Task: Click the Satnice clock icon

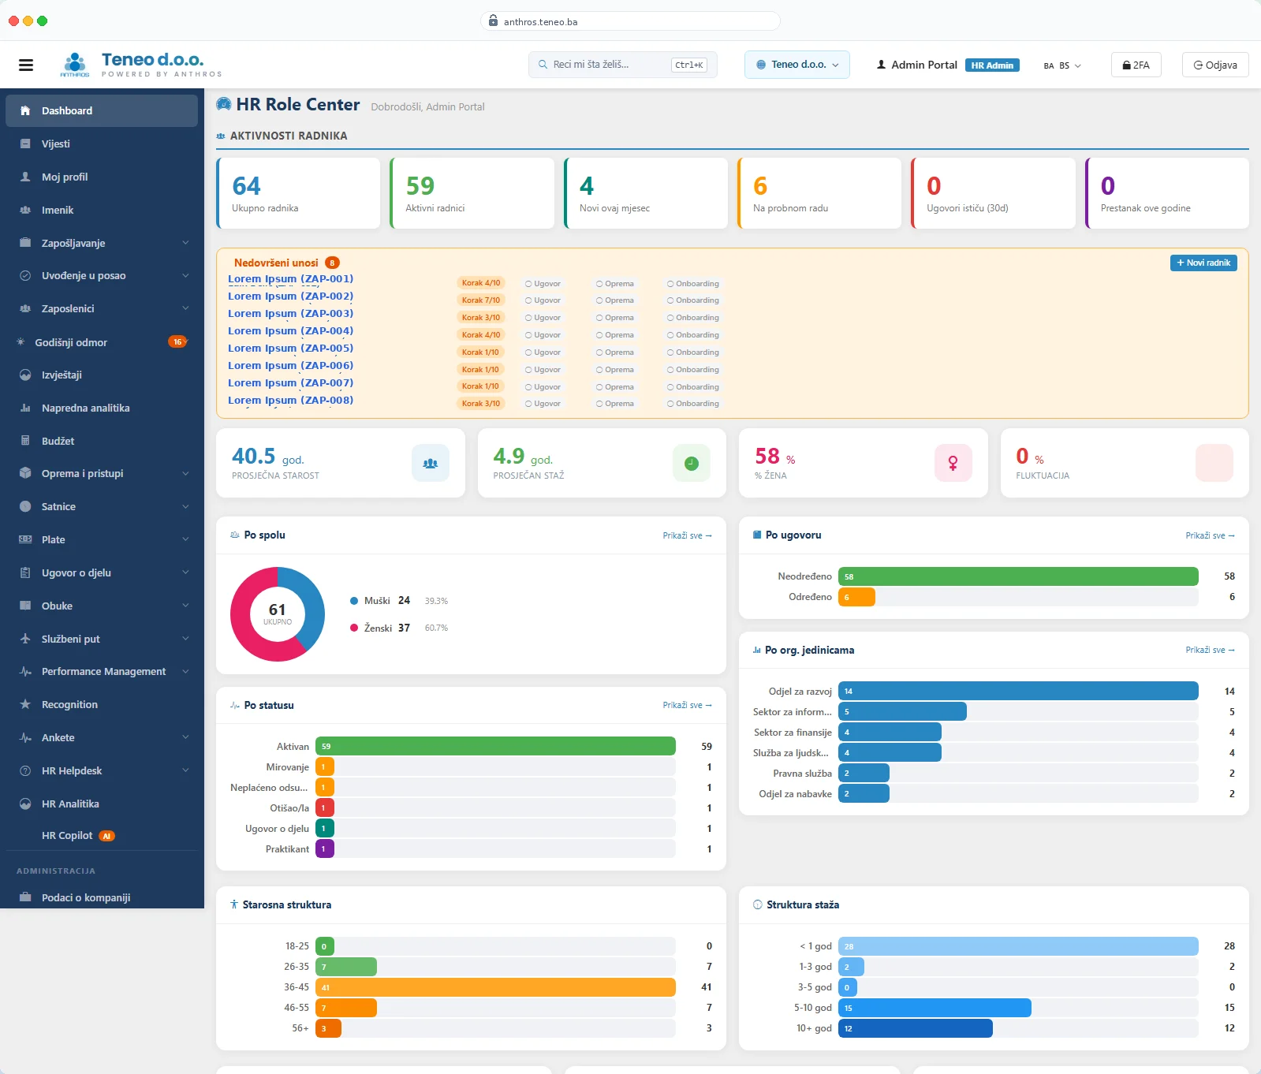Action: 25,506
